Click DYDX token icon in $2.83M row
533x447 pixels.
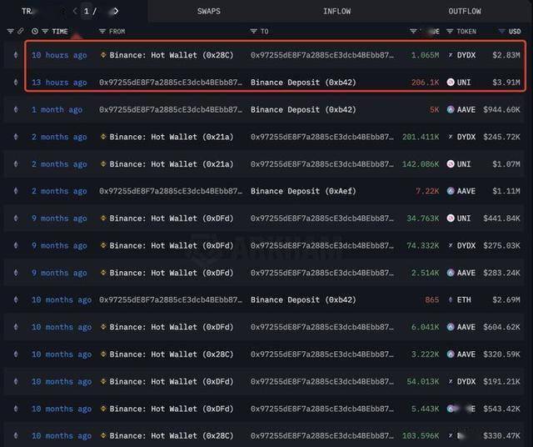click(x=451, y=55)
